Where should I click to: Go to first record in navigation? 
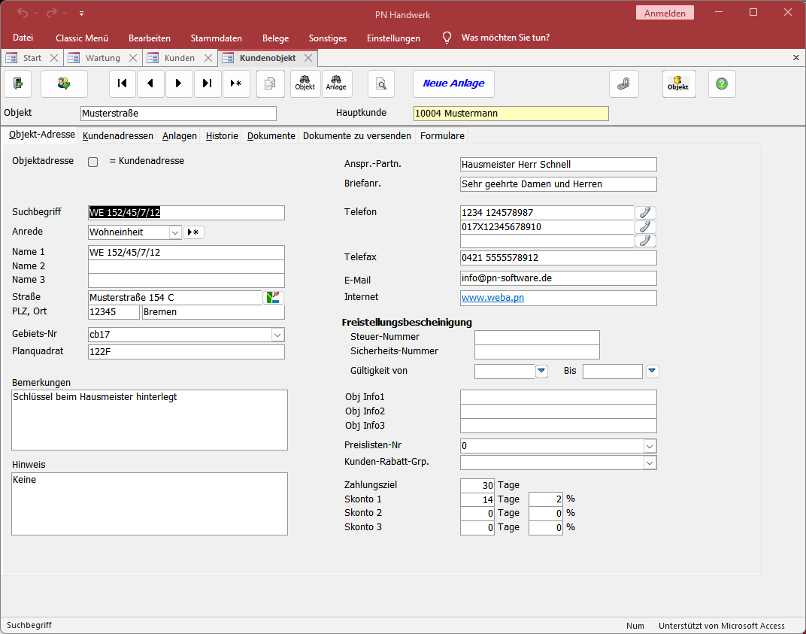click(x=123, y=83)
